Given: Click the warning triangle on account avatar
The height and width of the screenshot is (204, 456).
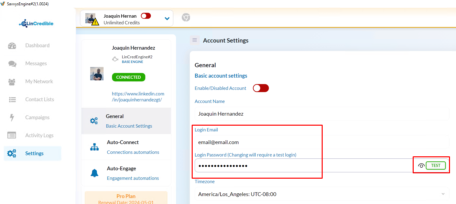Looking at the screenshot, I should point(95,22).
